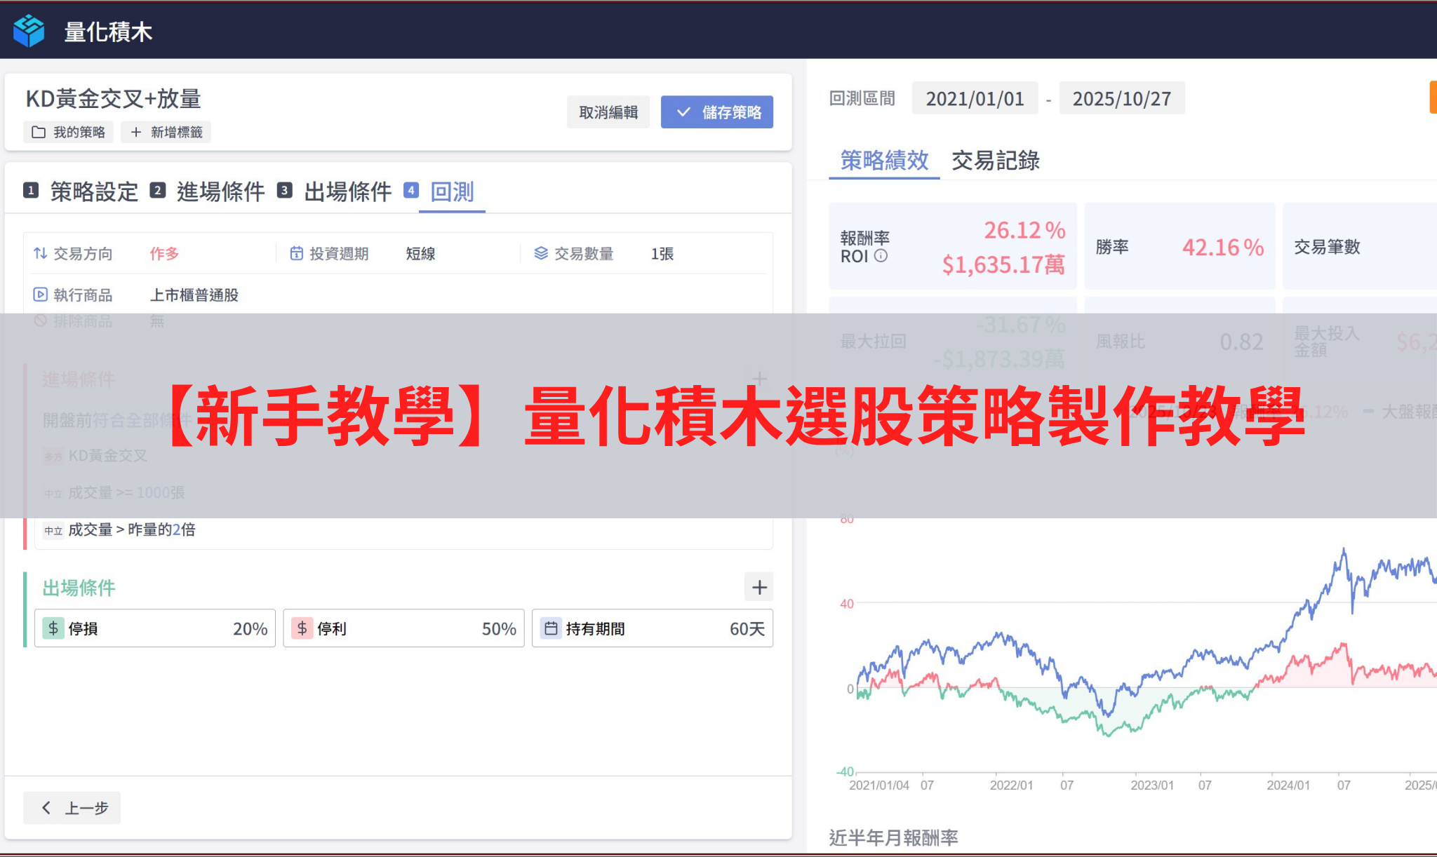The width and height of the screenshot is (1437, 857).
Task: Click the calendar icon on the 持有期間 card
Action: click(x=552, y=628)
